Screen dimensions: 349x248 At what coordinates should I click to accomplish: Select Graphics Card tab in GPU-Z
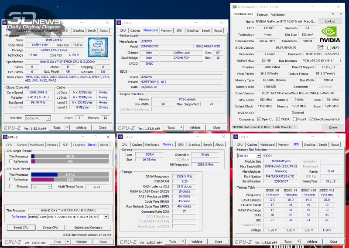(243, 14)
